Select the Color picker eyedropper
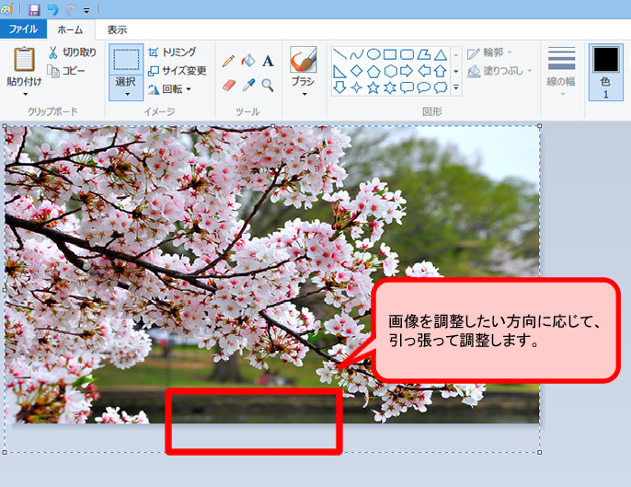631x487 pixels. 248,85
